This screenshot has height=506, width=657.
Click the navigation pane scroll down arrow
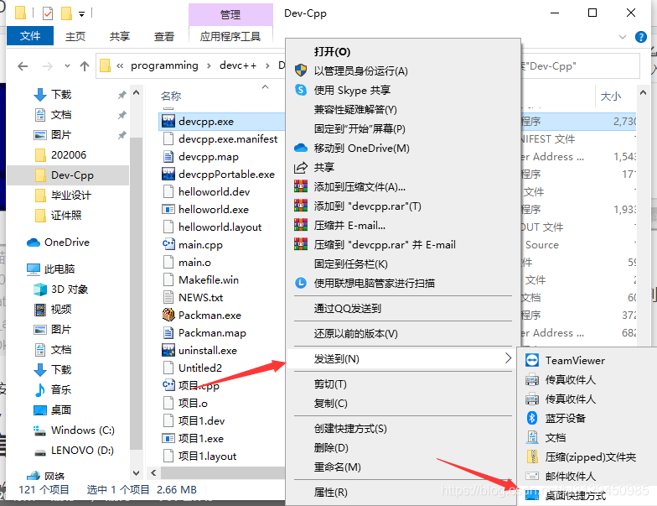[136, 473]
